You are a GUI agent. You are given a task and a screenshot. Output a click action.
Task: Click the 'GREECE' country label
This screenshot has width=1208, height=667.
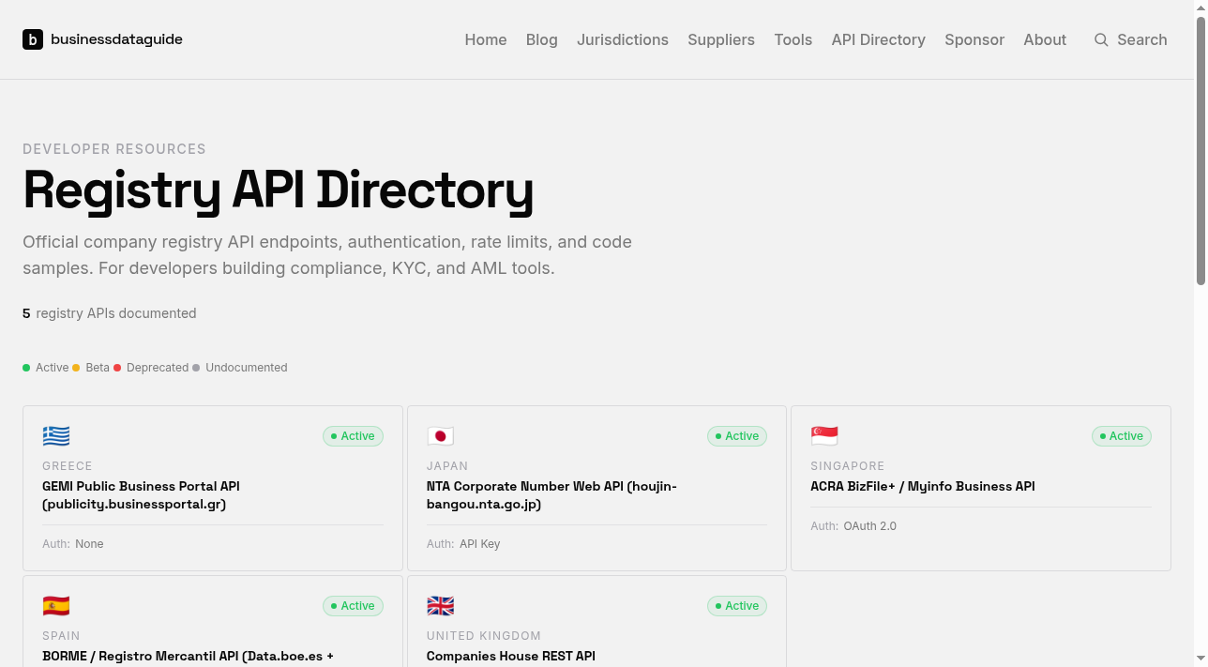coord(68,466)
